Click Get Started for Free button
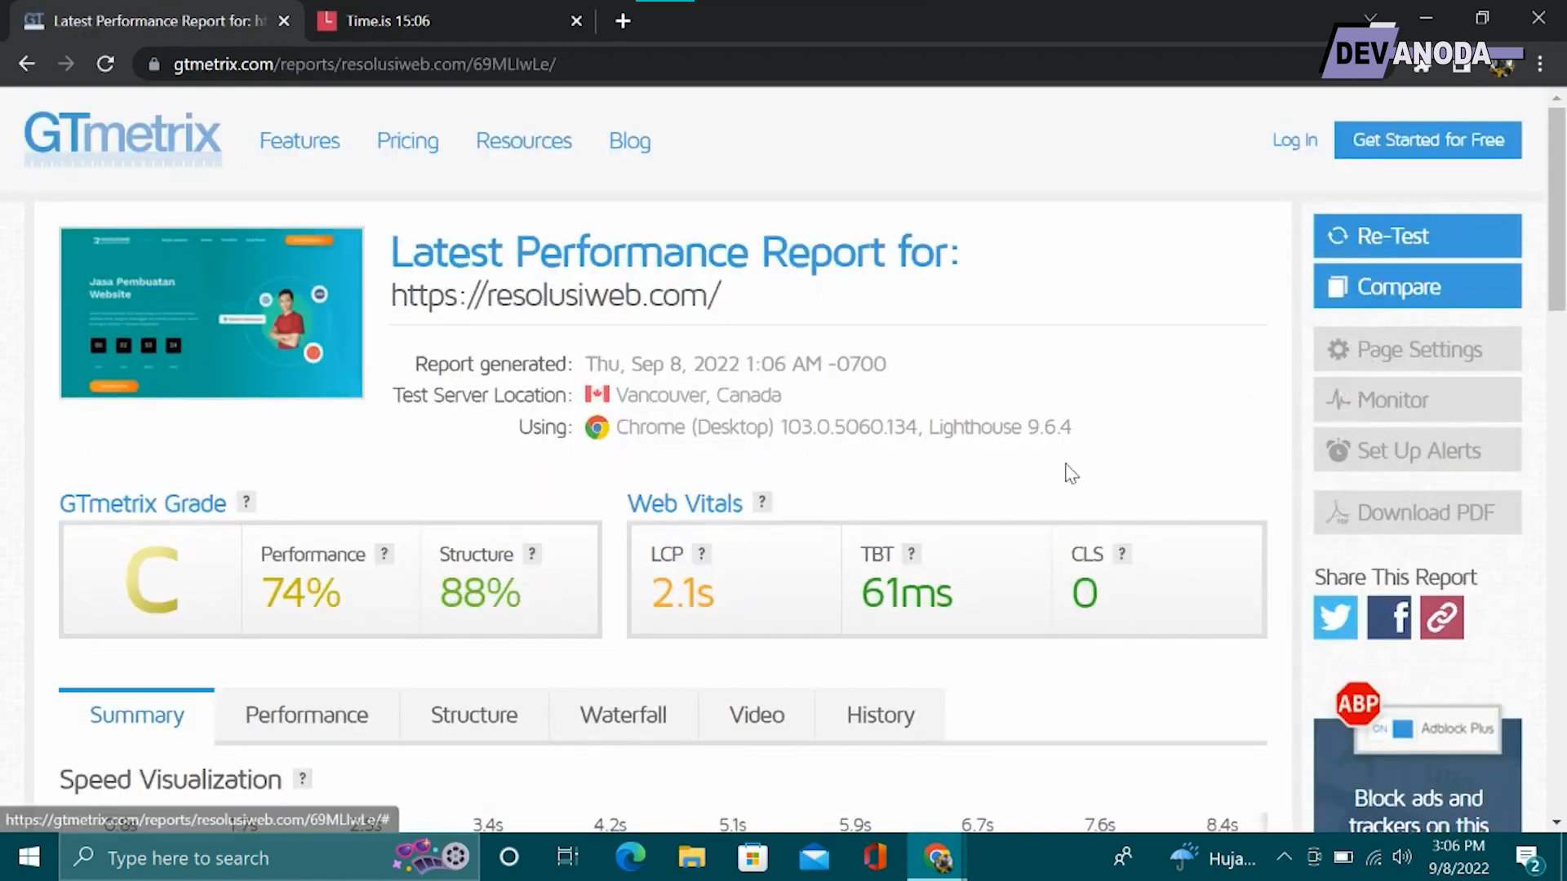The image size is (1567, 881). pos(1428,140)
